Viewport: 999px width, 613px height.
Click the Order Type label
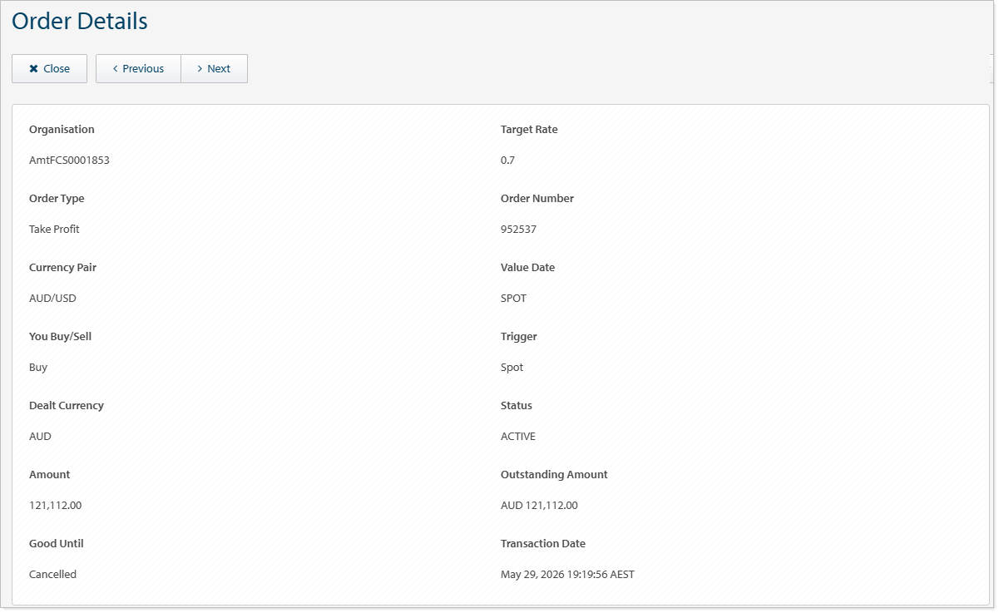pyautogui.click(x=57, y=199)
